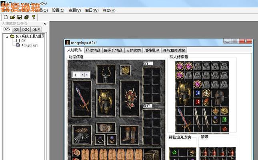Viewport: 258px width, 160px height.
Task: Open help via the question mark icon
Action: point(34,17)
